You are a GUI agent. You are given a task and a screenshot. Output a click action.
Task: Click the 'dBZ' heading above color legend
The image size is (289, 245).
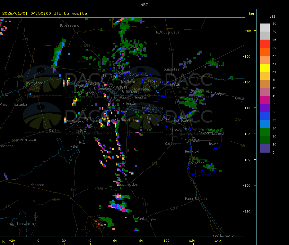tap(272, 17)
